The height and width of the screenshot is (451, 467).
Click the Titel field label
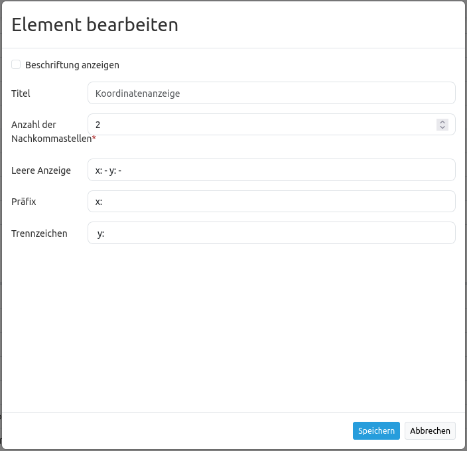pos(21,94)
